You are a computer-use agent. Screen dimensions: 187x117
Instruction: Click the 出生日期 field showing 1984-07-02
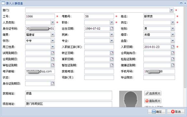point(97,29)
